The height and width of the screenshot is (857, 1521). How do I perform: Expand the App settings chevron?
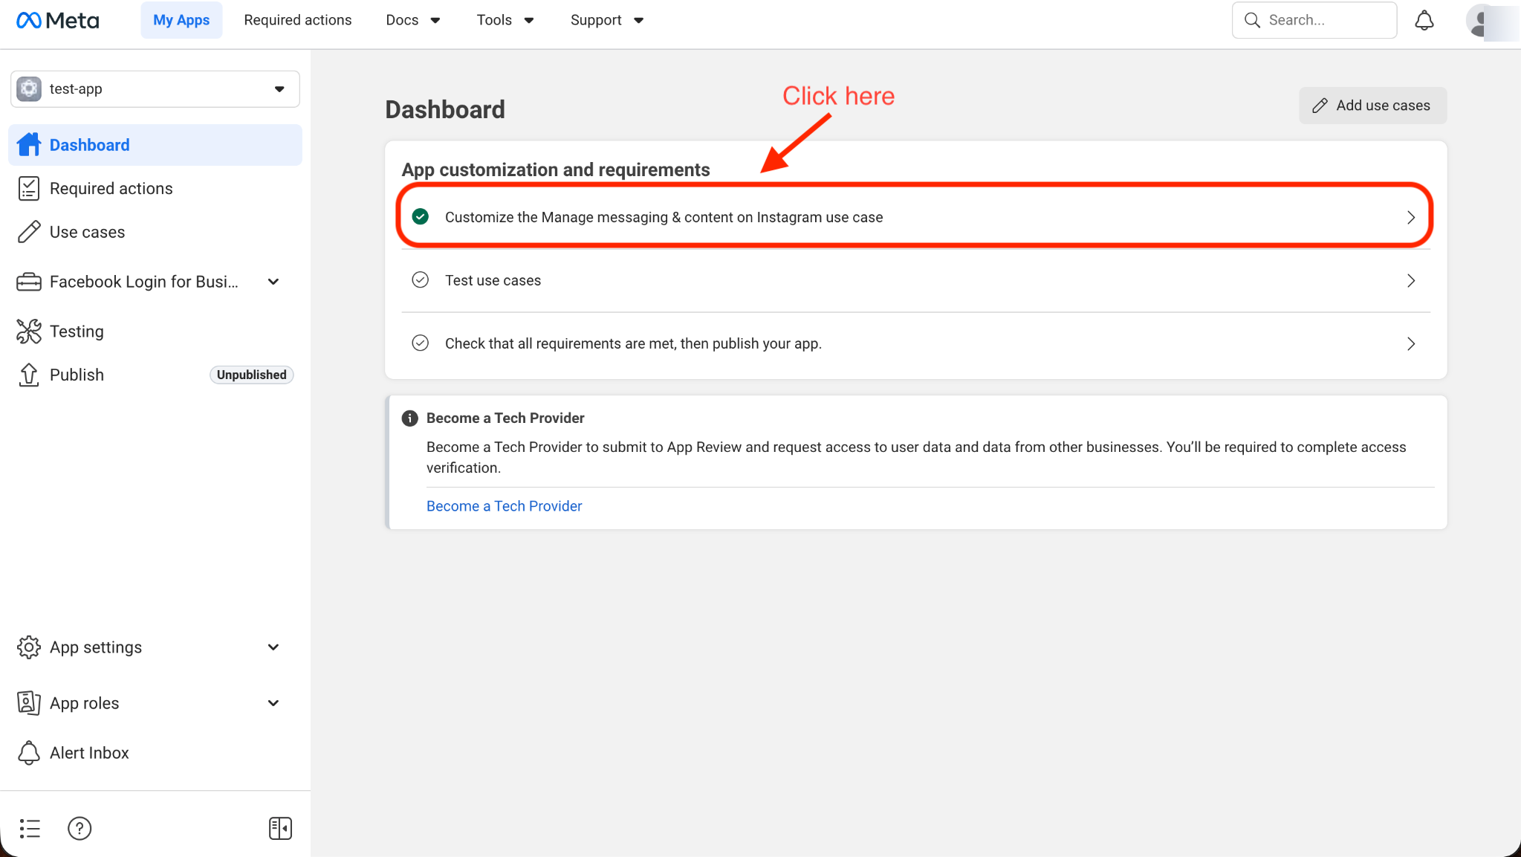point(273,647)
